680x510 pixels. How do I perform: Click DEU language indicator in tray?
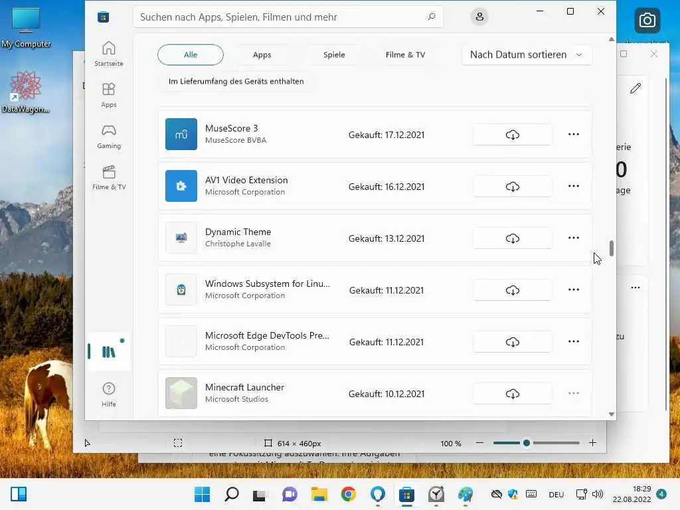[x=556, y=494]
